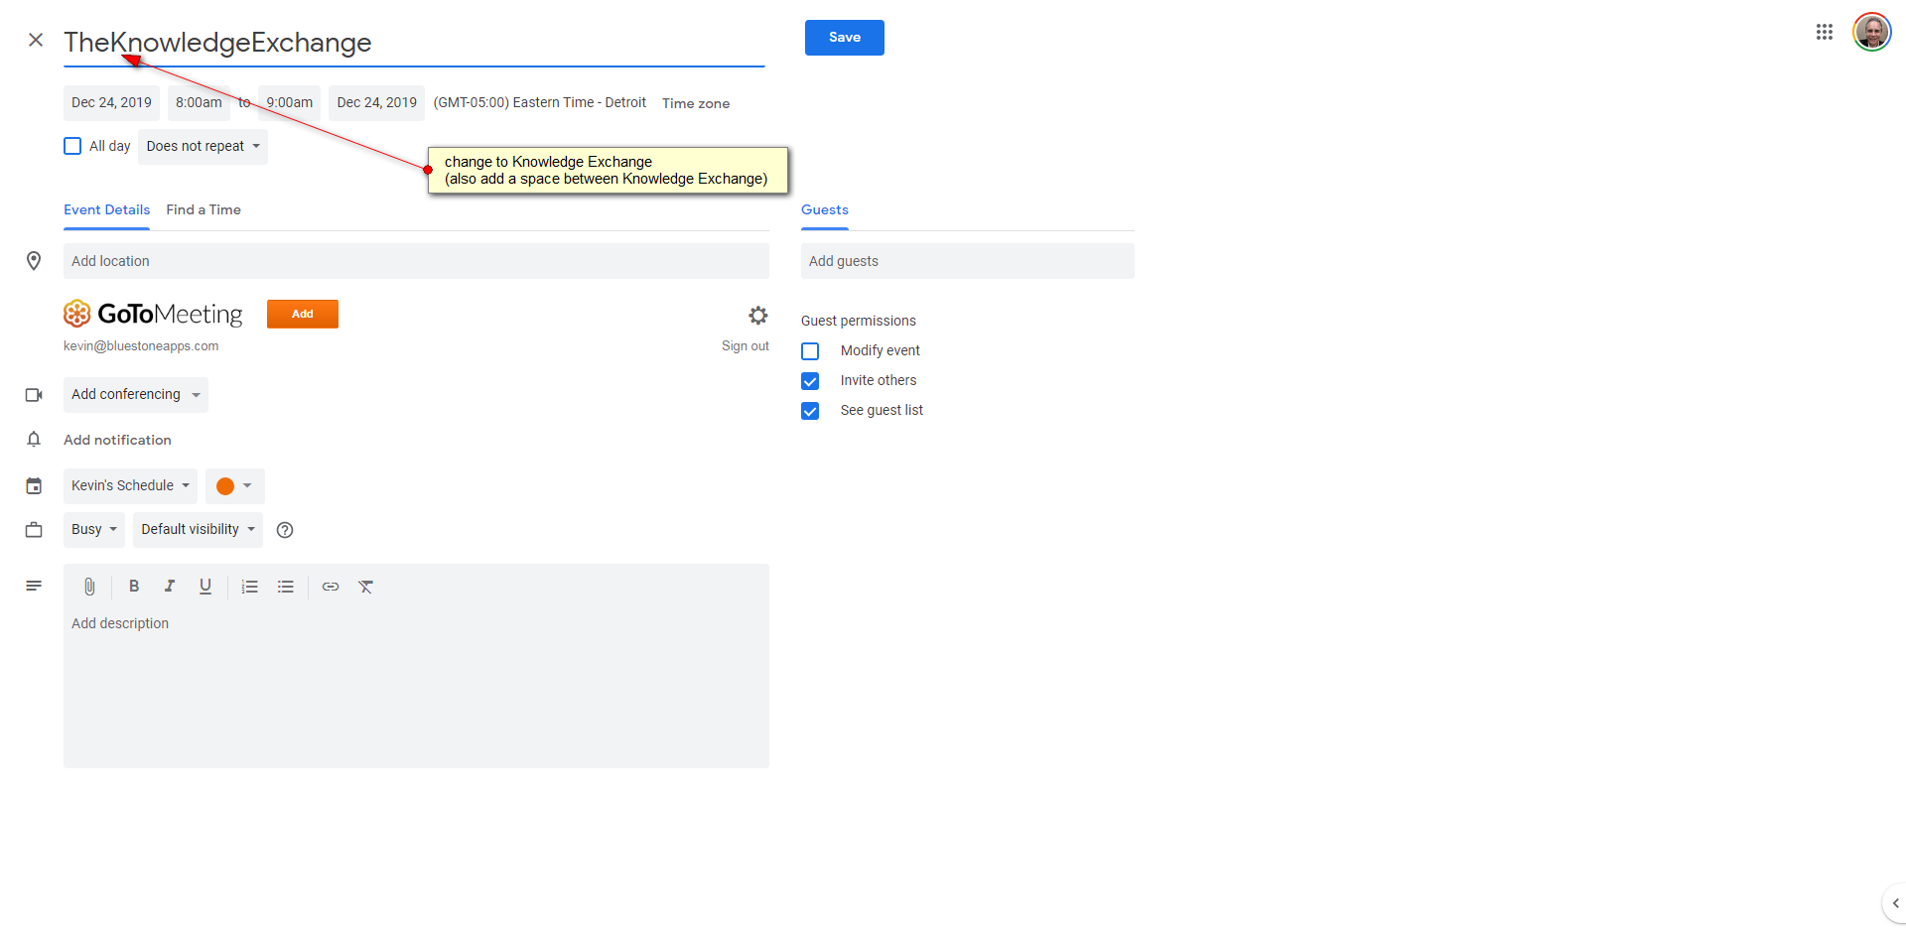Select the Guests tab

(x=824, y=210)
